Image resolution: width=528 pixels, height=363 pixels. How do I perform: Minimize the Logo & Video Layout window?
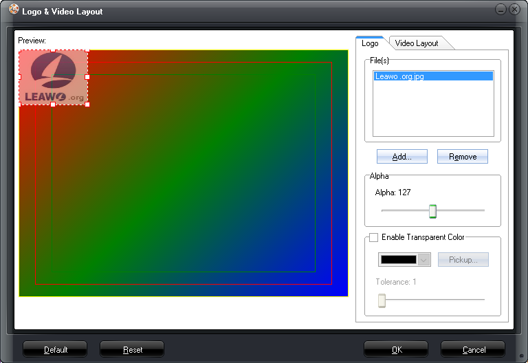click(501, 10)
